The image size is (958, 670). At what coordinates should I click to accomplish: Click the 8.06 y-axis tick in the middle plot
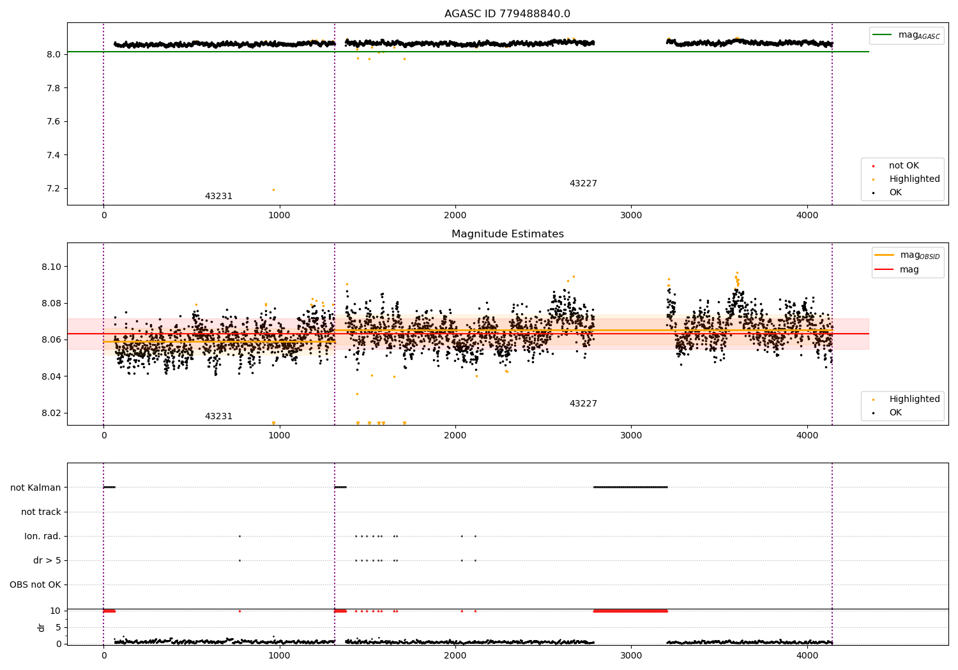coord(51,340)
